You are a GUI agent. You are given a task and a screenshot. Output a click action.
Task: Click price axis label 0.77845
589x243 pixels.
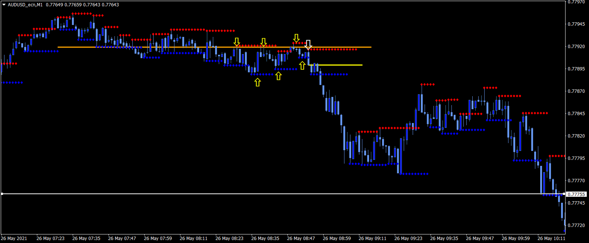tap(576, 114)
